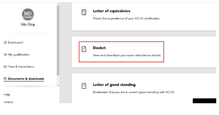The height and width of the screenshot is (115, 219).
Task: Click the Documents & downloads envelope icon
Action: tap(5, 79)
